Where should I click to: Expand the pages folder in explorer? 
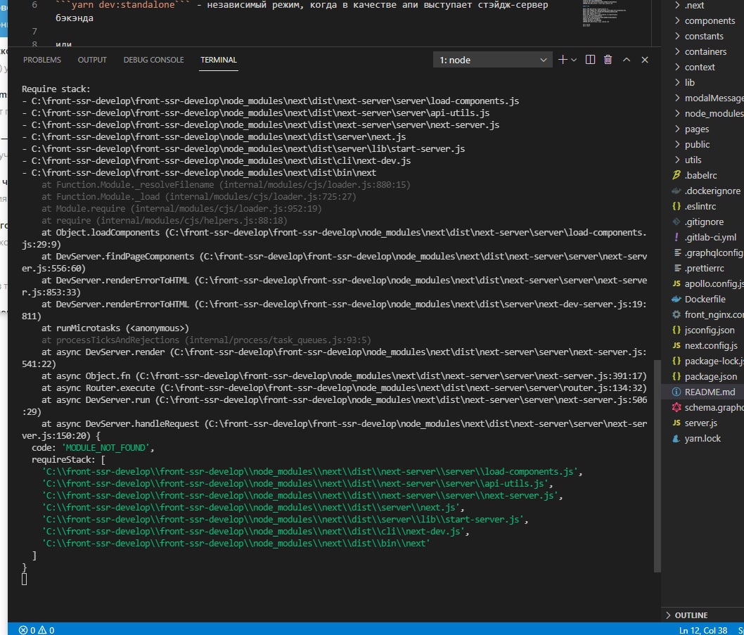[x=696, y=129]
